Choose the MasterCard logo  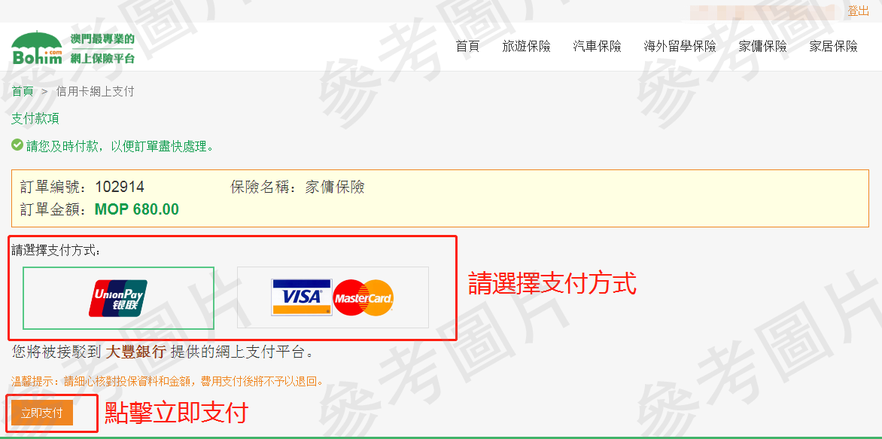pyautogui.click(x=363, y=297)
